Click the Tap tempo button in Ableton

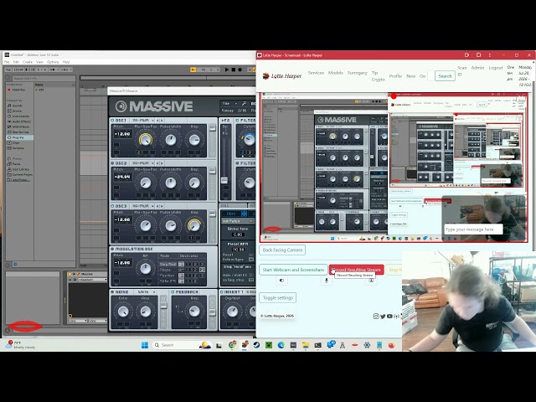click(8, 70)
